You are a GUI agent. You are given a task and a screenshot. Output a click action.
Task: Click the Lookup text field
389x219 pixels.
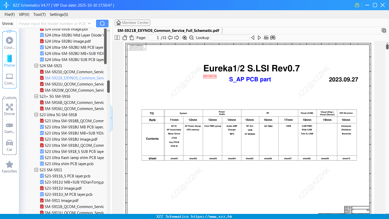click(230, 38)
